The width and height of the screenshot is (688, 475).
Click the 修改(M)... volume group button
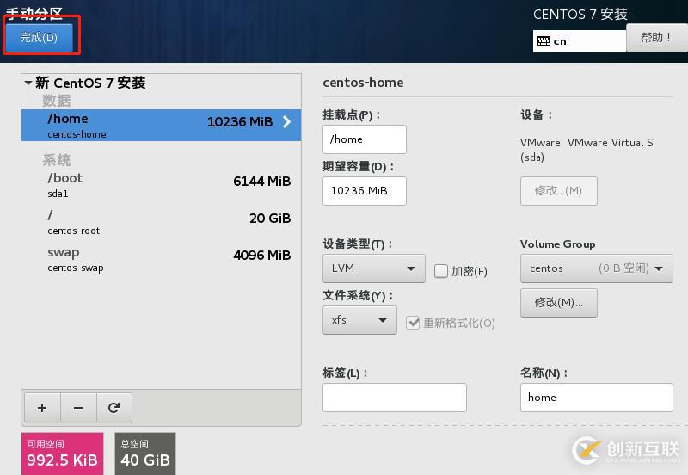558,303
